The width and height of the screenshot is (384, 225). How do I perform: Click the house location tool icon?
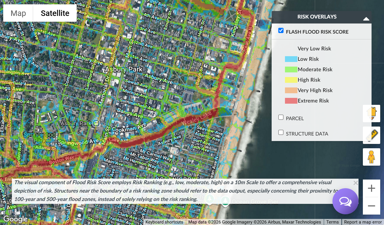click(372, 114)
